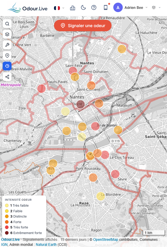This screenshot has width=167, height=247.
Task: Toggle dark mode moon icon
Action: point(83,8)
